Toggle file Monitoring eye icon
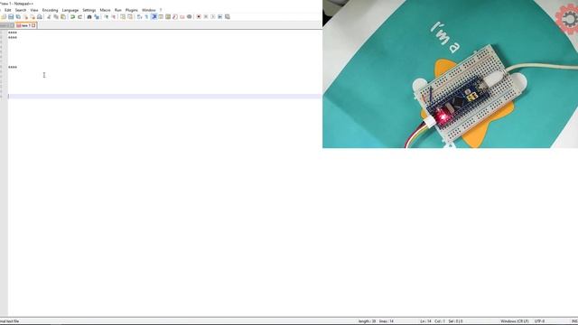Screen dimensions: 578x325 (x=189, y=16)
